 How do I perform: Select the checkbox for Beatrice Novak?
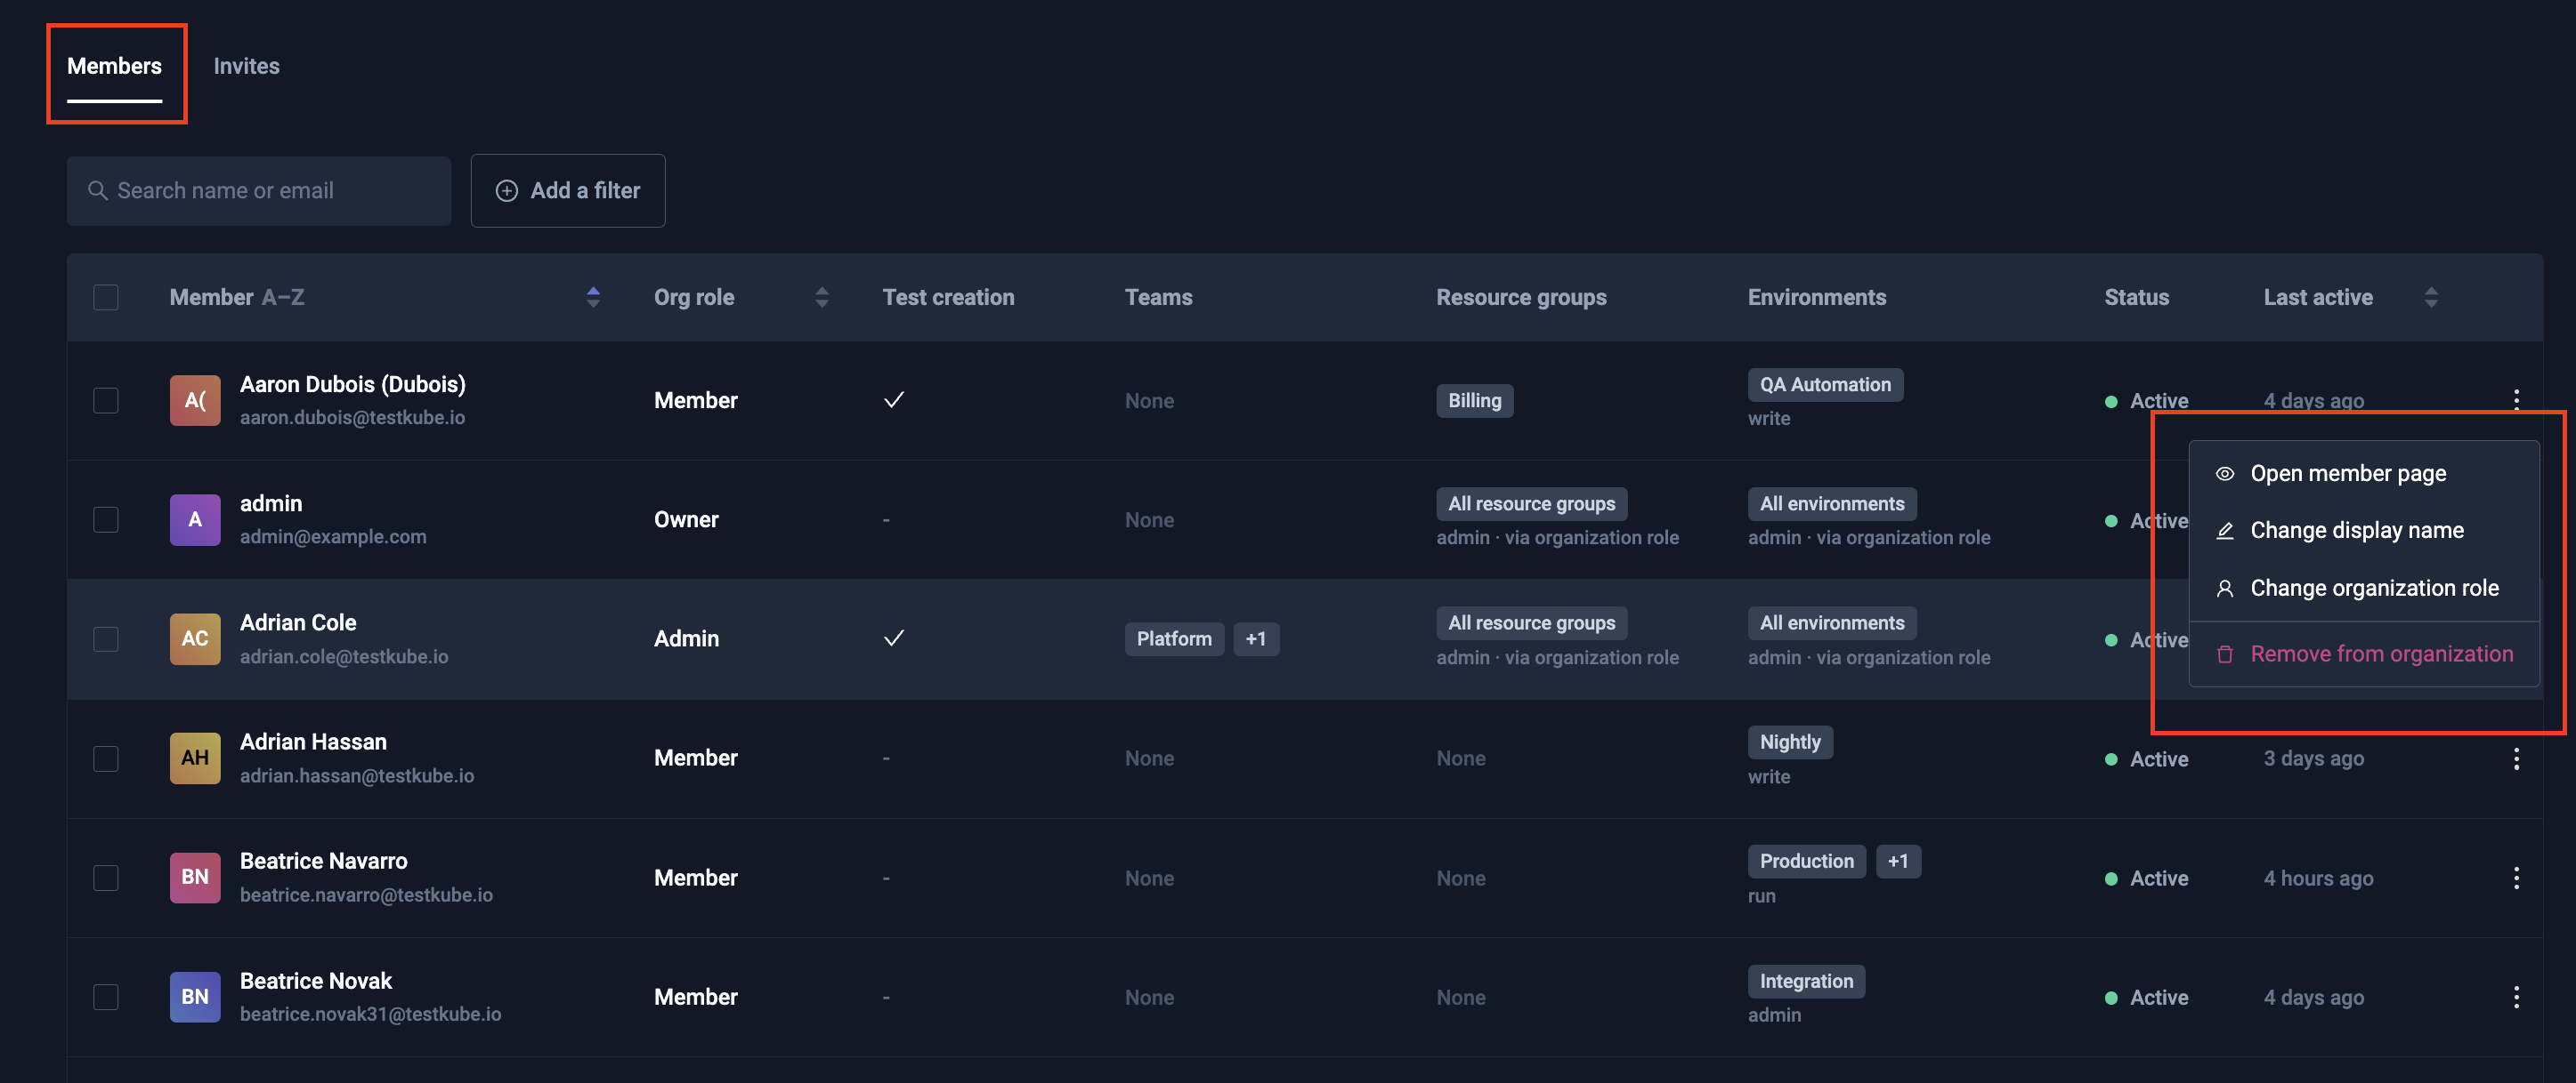[106, 997]
